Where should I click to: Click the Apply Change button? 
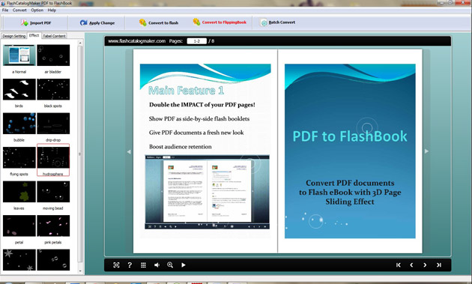coord(97,22)
